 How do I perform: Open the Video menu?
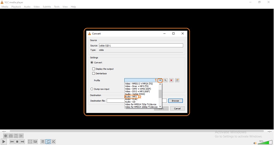[x=37, y=6]
